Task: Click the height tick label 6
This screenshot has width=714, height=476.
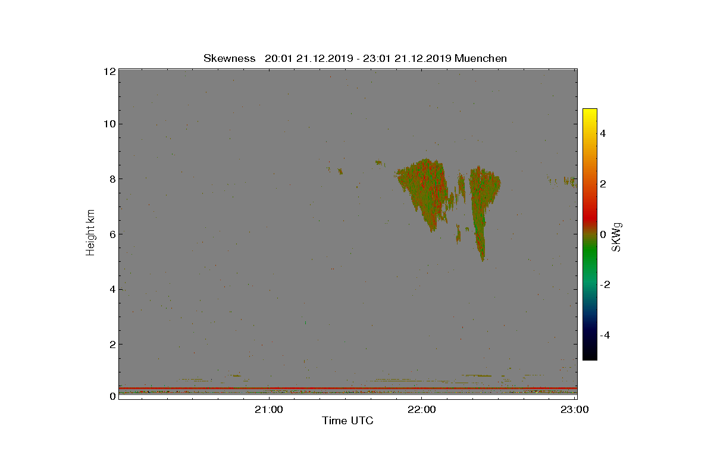Action: (x=112, y=234)
